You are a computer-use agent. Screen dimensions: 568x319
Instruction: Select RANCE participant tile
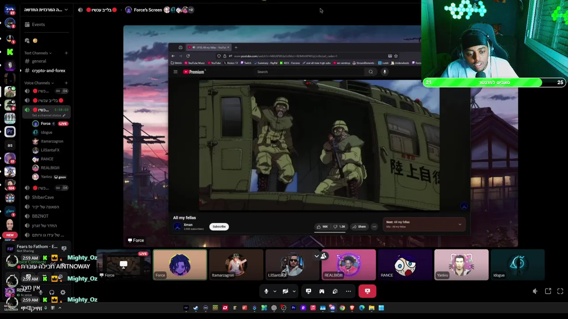(405, 265)
